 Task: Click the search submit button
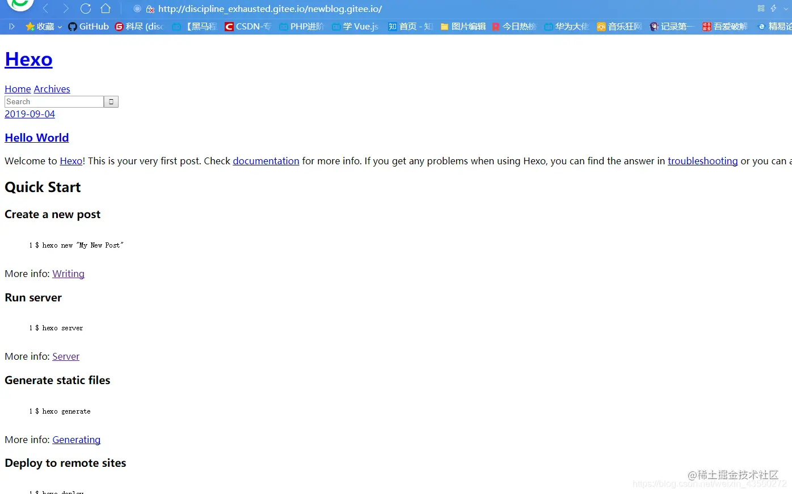point(111,102)
